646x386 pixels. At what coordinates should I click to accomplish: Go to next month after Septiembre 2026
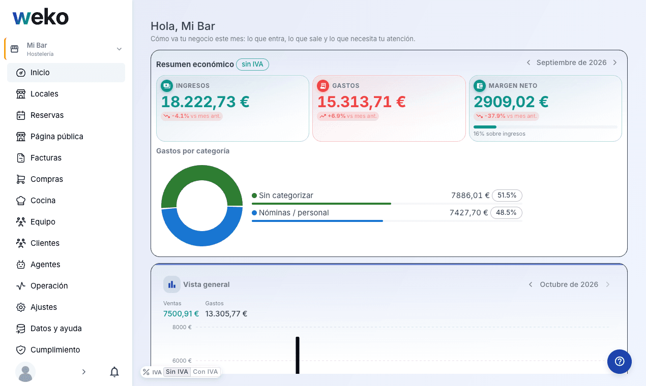[x=615, y=62]
